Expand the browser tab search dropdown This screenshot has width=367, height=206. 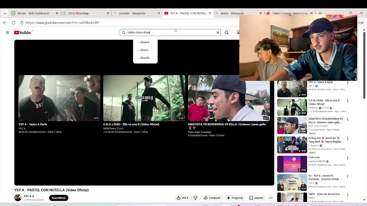coord(5,13)
